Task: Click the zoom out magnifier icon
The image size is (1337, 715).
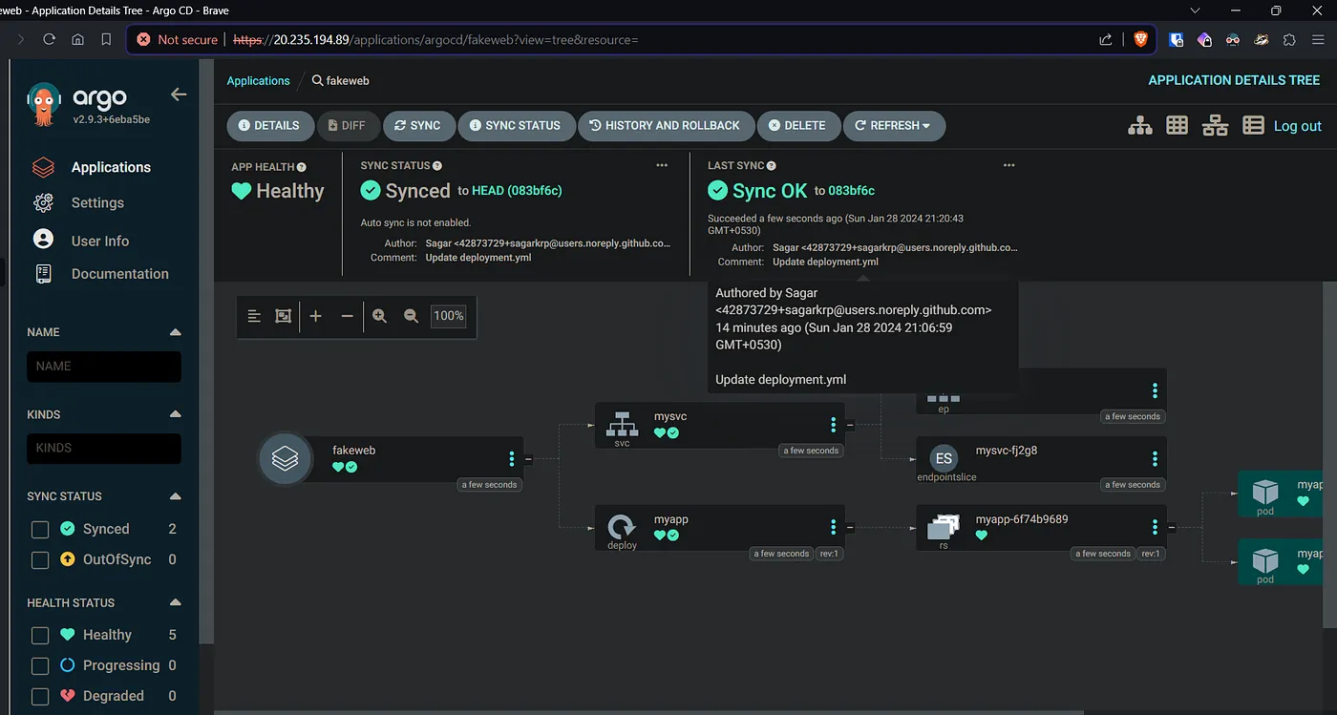Action: click(412, 316)
